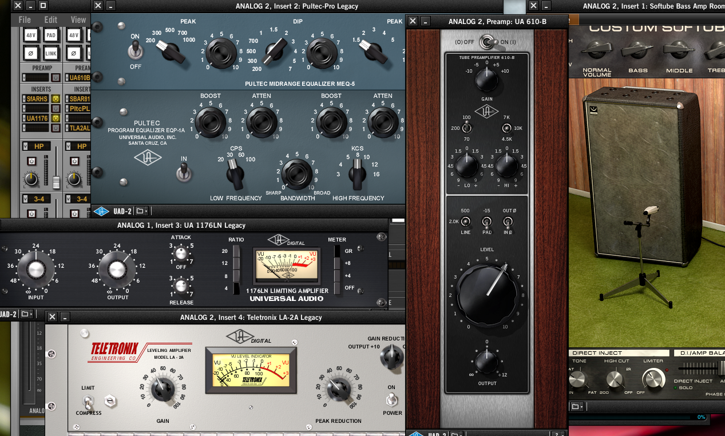Click the BASS knob on Softube Bass Amp Room
Screen dimensions: 725x436
(x=638, y=50)
